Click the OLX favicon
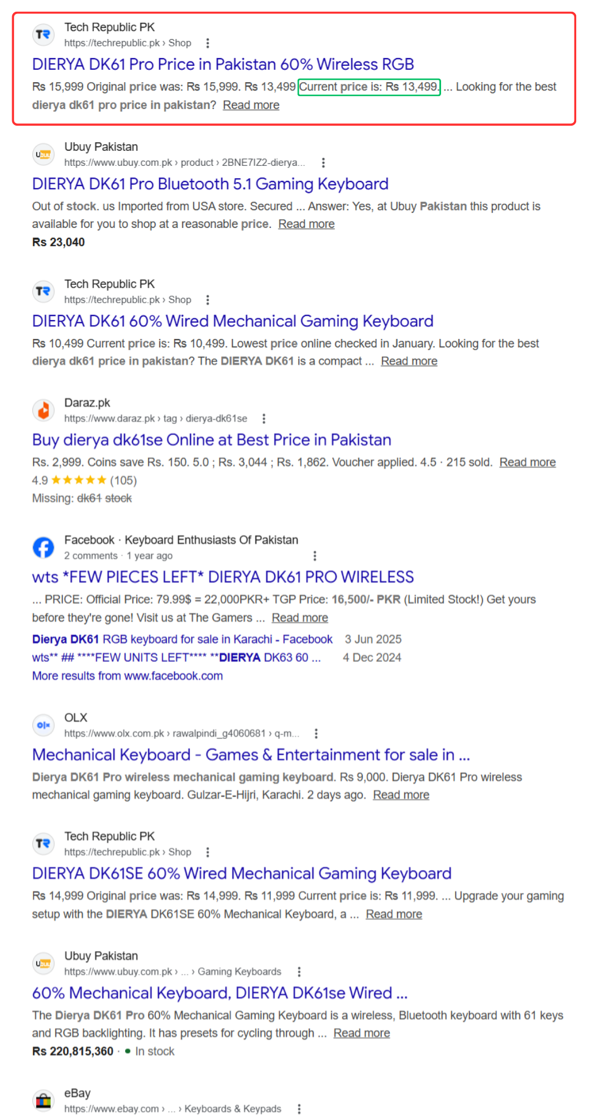603x1117 pixels. (43, 725)
